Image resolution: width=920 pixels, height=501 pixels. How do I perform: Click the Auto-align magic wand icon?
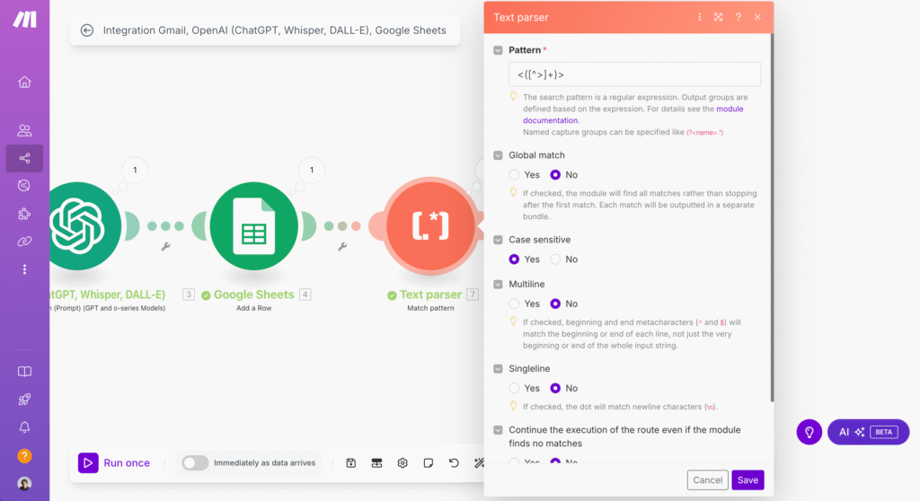[x=479, y=463]
